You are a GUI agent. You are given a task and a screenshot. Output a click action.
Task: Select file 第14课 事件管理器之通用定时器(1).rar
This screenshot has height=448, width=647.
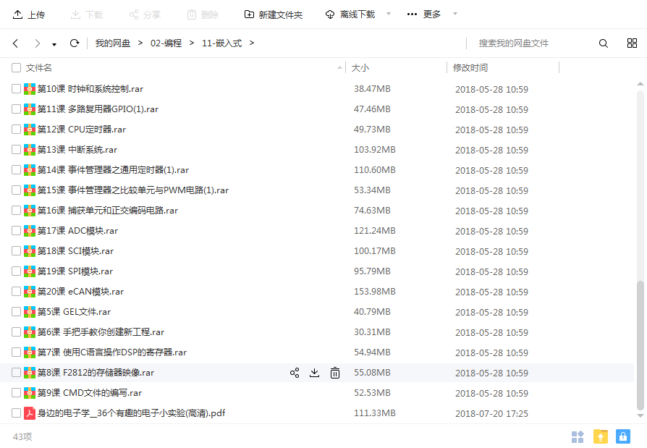pos(113,170)
